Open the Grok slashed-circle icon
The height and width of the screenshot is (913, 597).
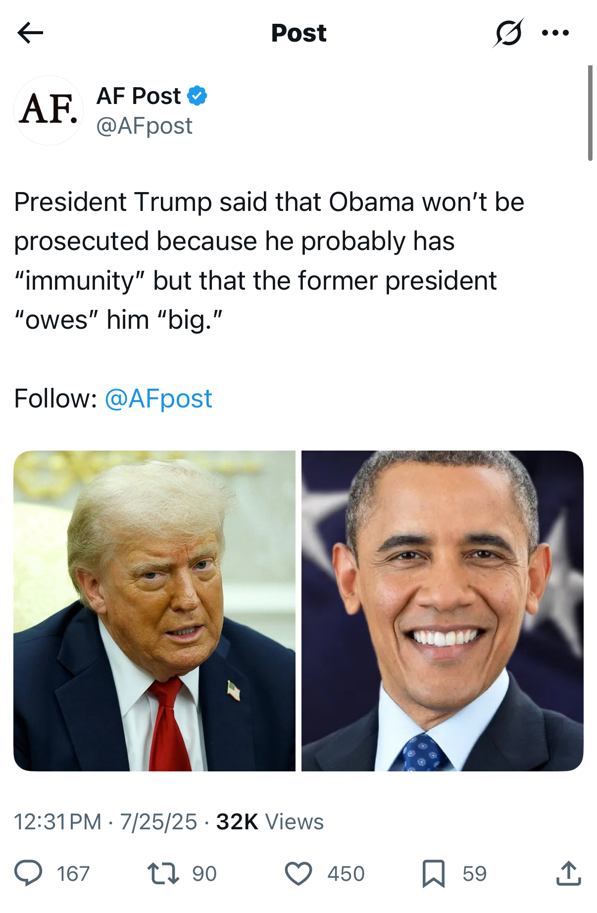(x=508, y=33)
